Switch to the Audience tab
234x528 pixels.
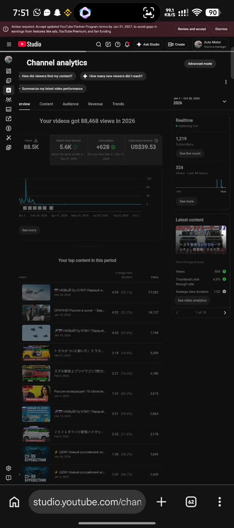[x=71, y=104]
